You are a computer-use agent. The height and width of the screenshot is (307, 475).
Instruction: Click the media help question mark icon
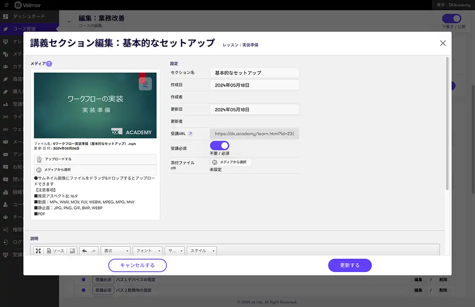tap(49, 64)
